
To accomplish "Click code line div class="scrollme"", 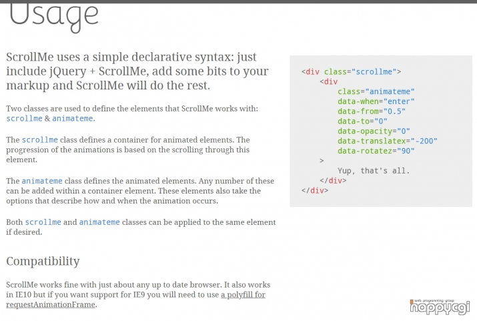I will [x=351, y=72].
